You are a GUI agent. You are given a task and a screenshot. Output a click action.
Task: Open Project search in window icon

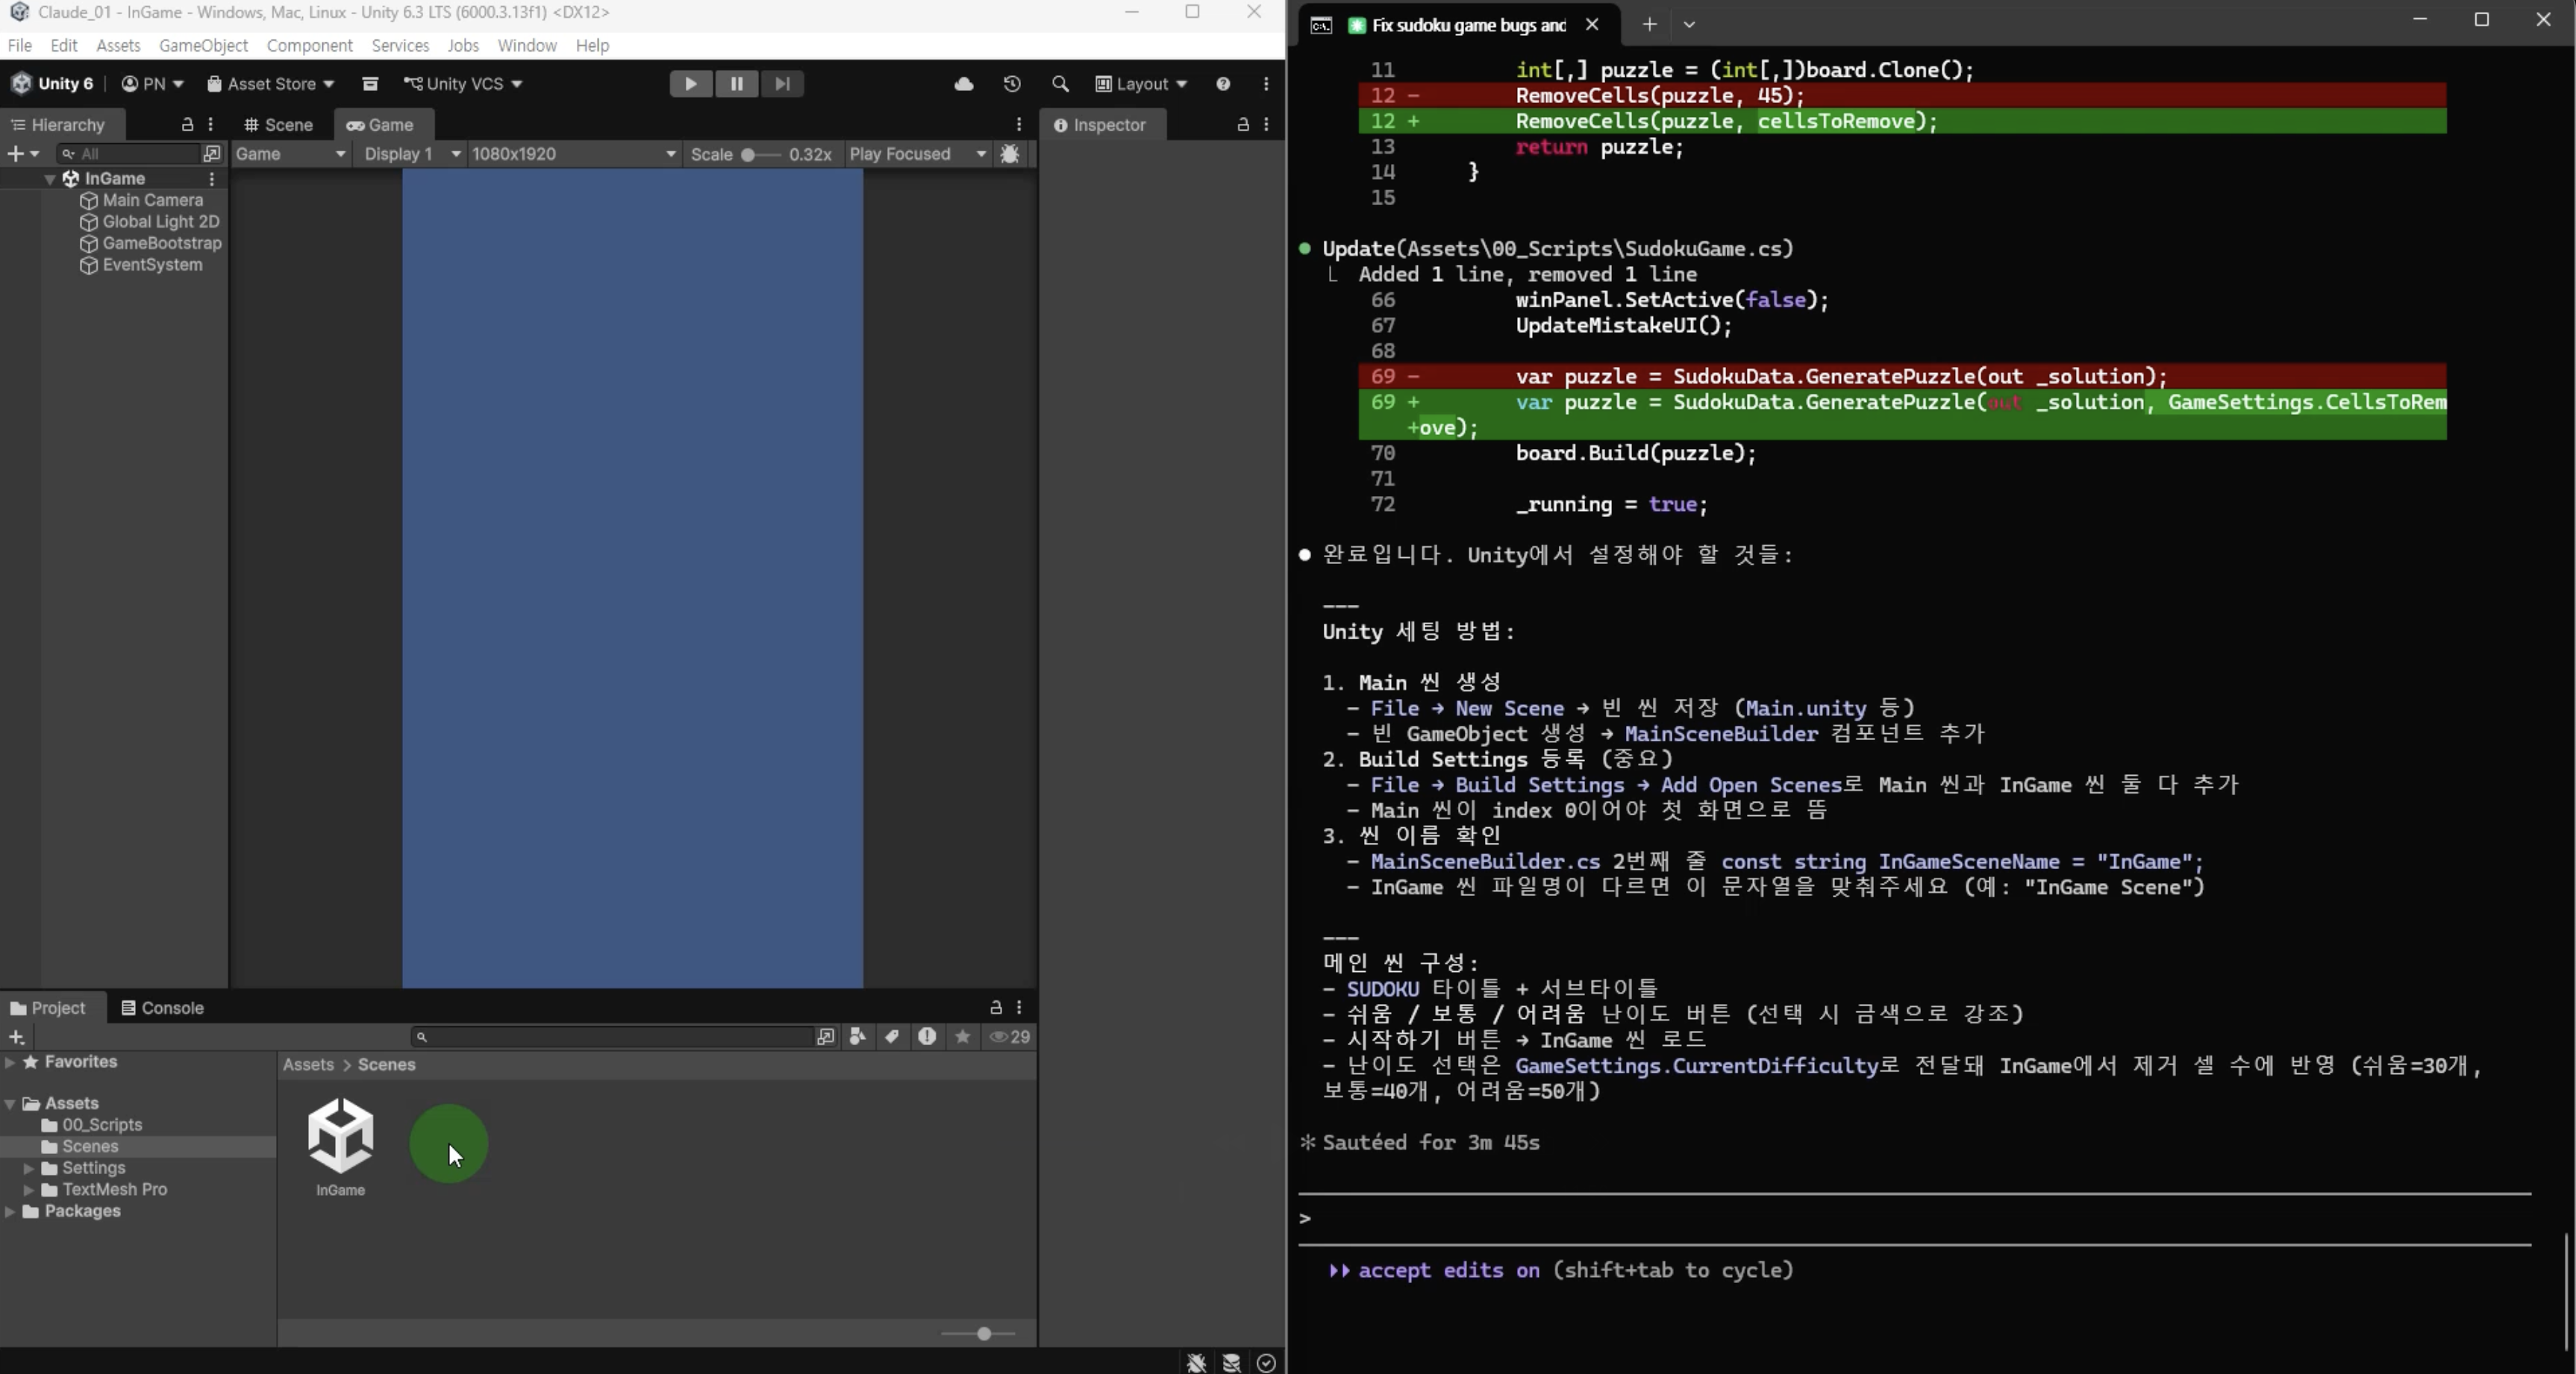tap(825, 1038)
